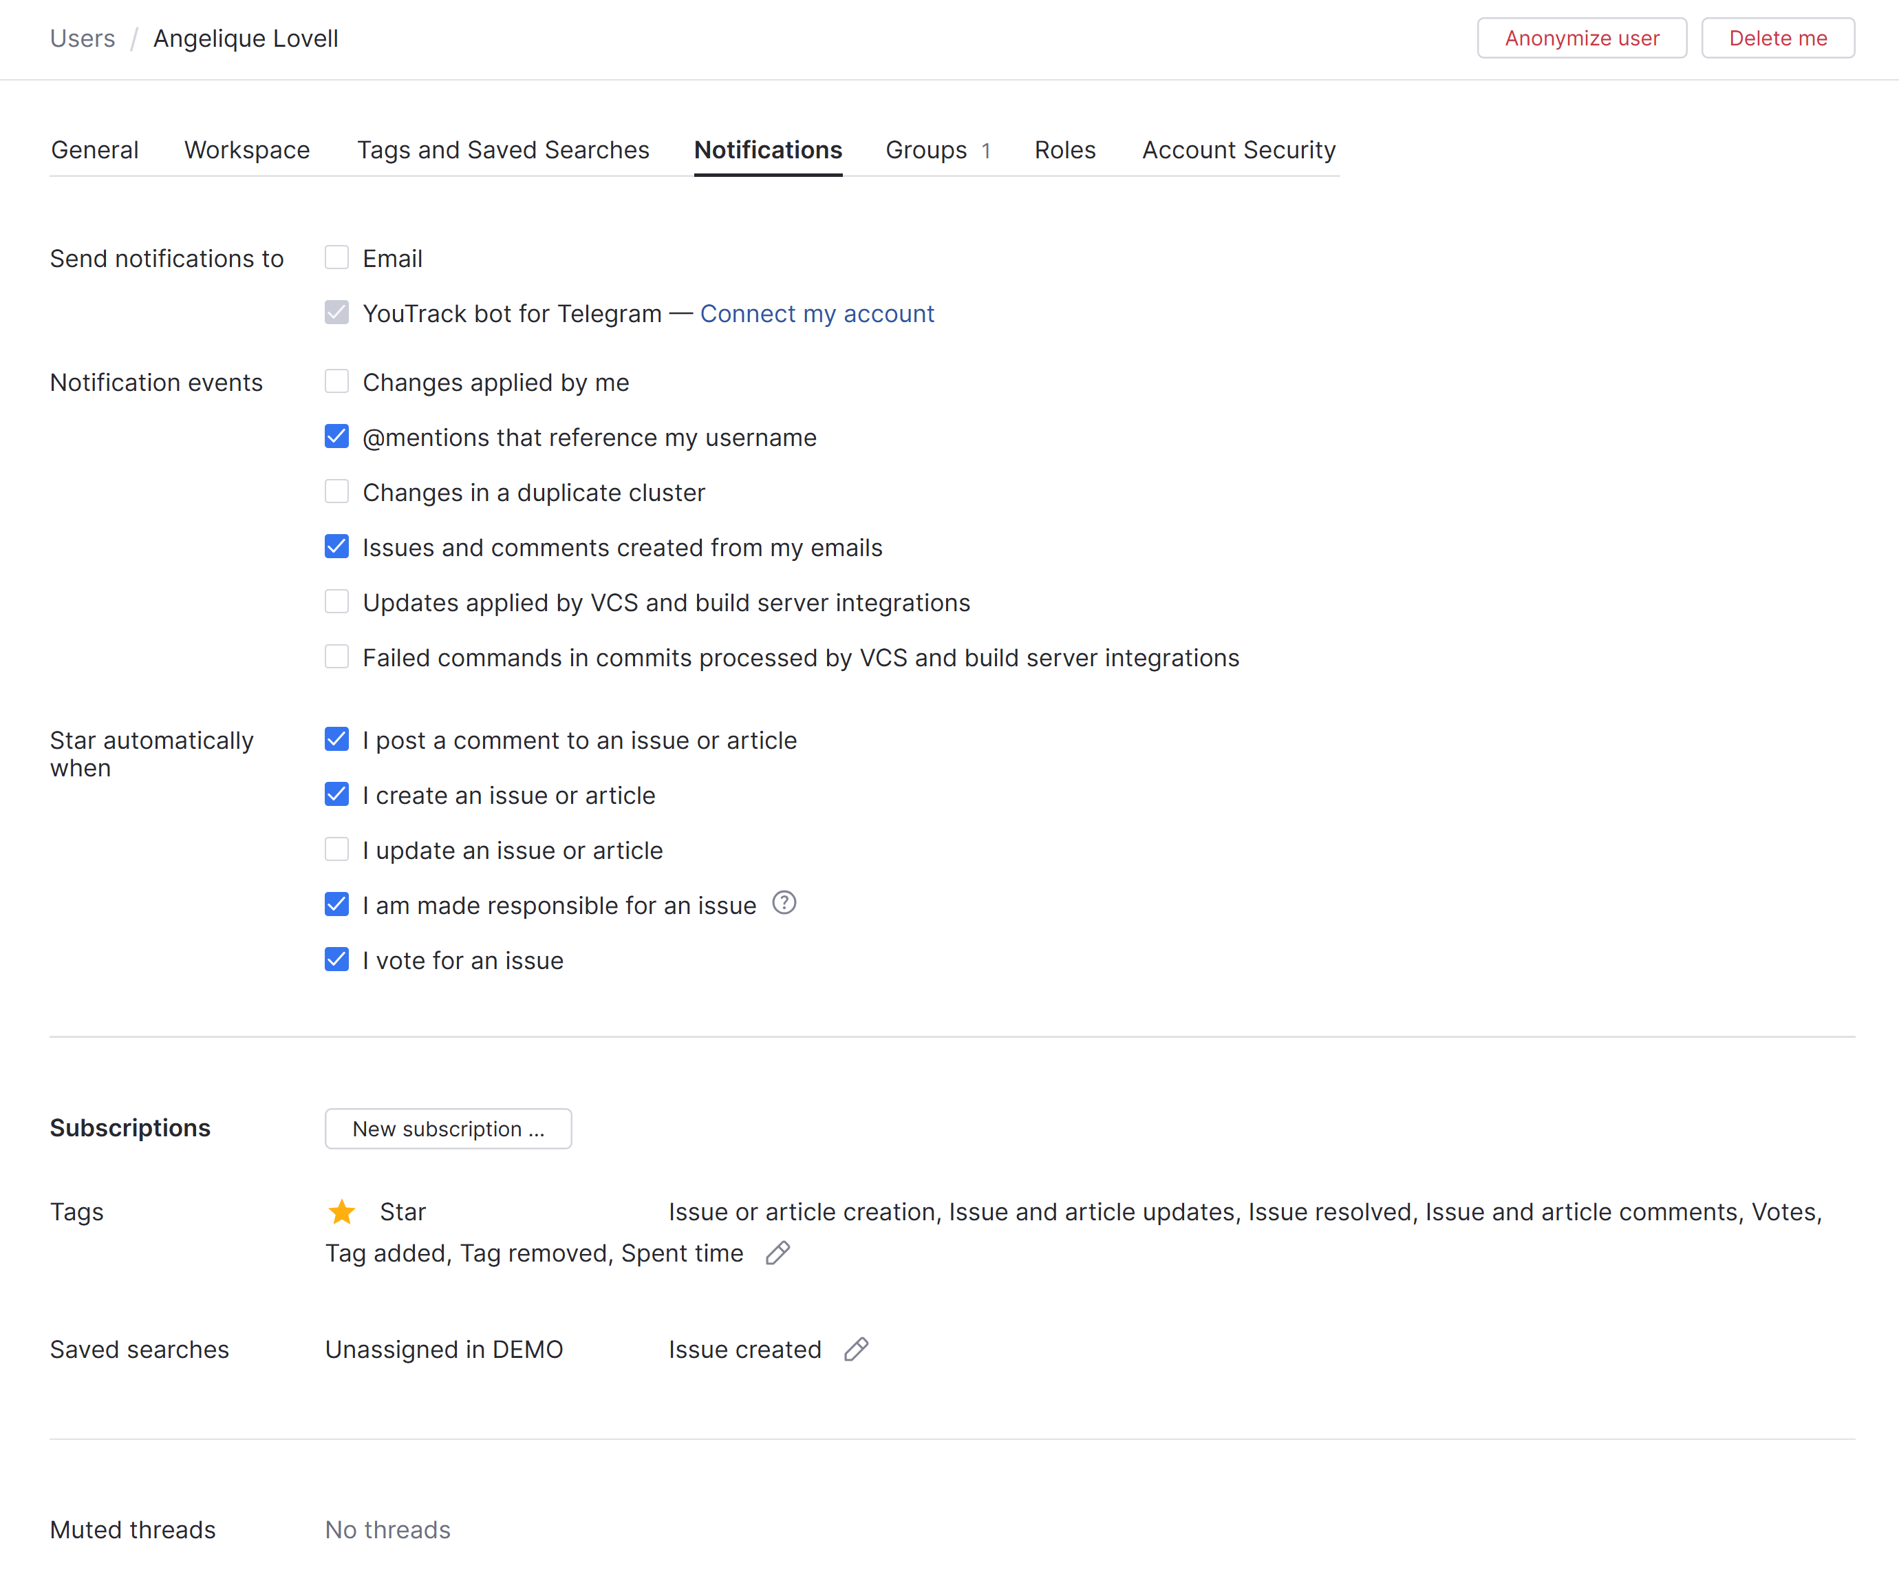
Task: Navigate to Users breadcrumb
Action: click(83, 38)
